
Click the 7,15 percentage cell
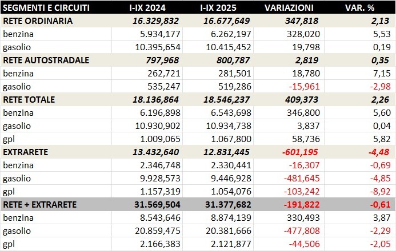pyautogui.click(x=382, y=73)
